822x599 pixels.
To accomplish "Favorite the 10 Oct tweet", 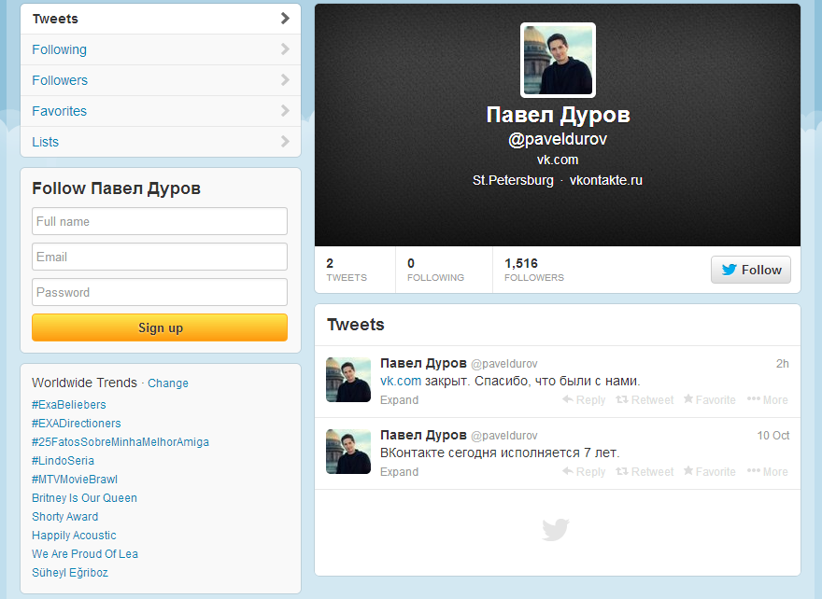I will coord(710,472).
